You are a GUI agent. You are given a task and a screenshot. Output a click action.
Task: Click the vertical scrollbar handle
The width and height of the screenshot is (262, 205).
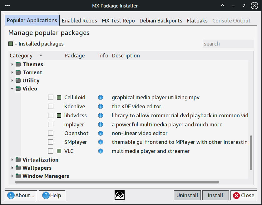click(x=251, y=152)
